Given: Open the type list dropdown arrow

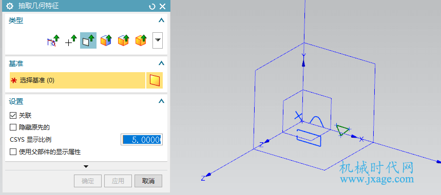Looking at the screenshot, I should point(158,40).
